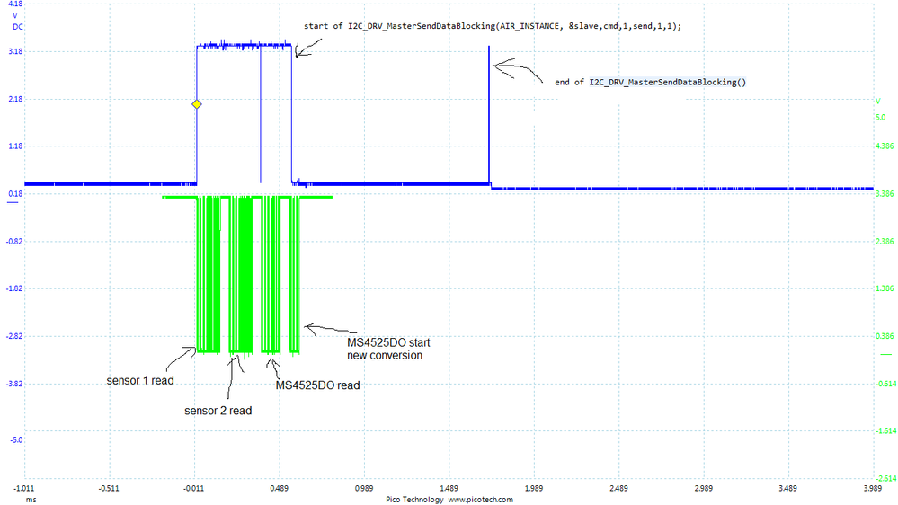Click the yellow diamond trigger marker

point(197,104)
